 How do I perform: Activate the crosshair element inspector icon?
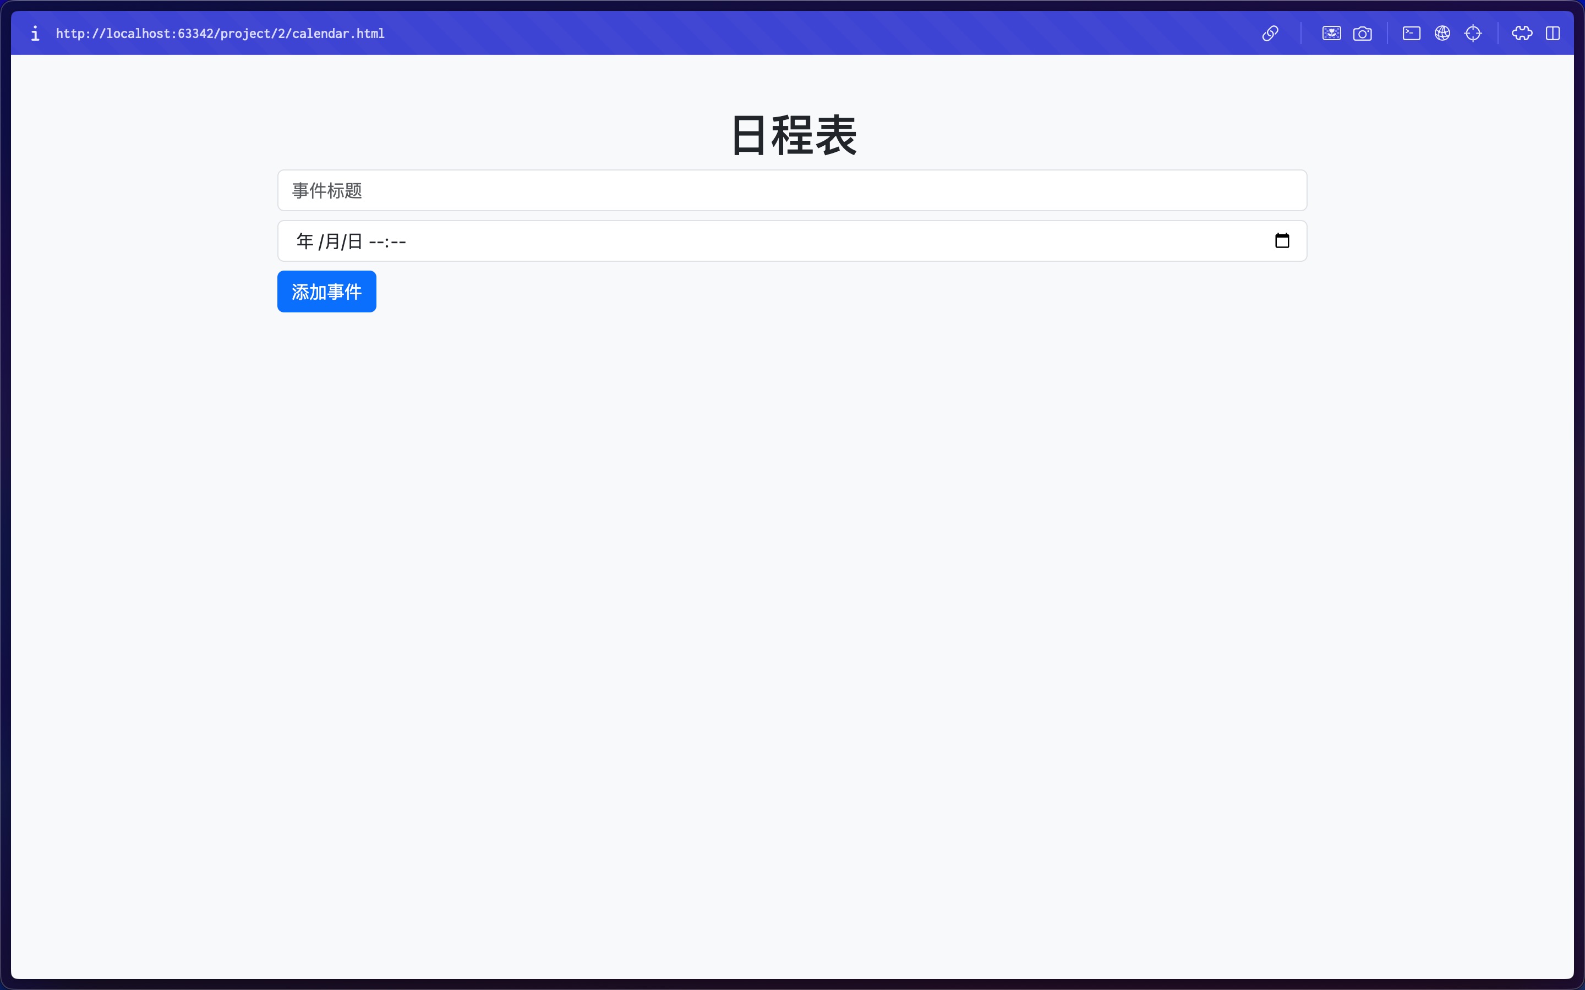1473,34
